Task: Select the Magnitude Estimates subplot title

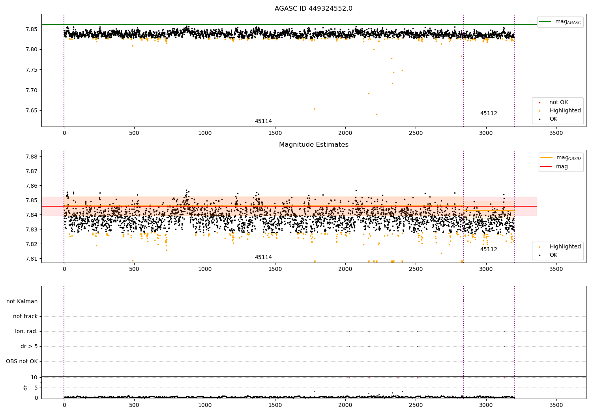Action: (x=313, y=145)
